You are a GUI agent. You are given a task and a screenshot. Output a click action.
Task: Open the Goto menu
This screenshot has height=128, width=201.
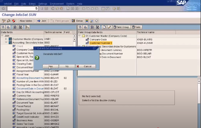pyautogui.click(x=24, y=4)
